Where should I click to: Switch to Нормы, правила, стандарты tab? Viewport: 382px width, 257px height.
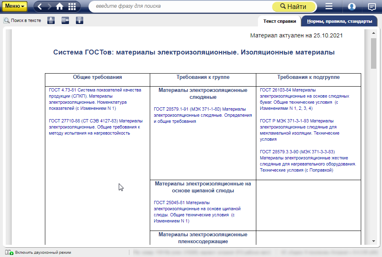click(340, 21)
